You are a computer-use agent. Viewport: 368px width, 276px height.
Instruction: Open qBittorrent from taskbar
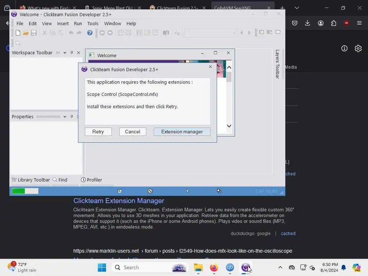pyautogui.click(x=230, y=267)
